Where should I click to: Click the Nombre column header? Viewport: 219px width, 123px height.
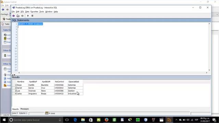tap(21, 82)
